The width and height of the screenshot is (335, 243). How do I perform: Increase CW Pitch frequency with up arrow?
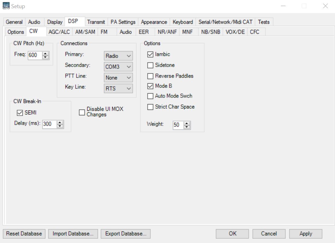click(45, 54)
